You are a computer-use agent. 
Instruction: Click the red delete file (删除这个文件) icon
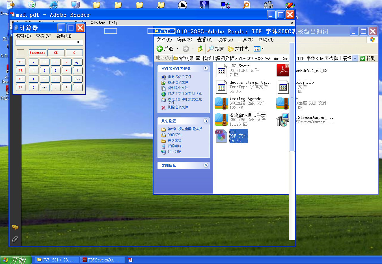(x=163, y=108)
